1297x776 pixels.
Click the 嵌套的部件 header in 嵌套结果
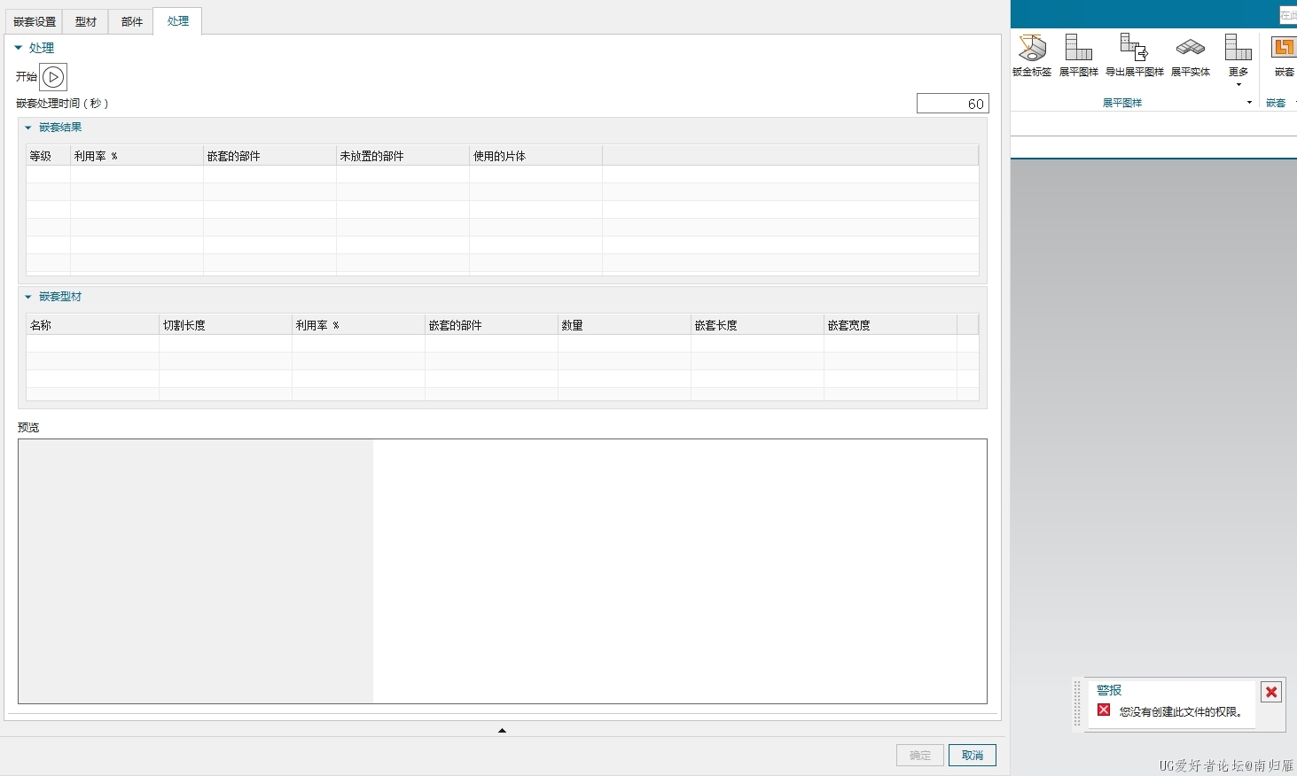pyautogui.click(x=270, y=156)
